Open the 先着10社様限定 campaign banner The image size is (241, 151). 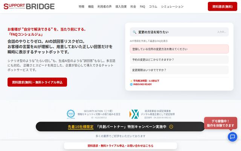tap(120, 127)
